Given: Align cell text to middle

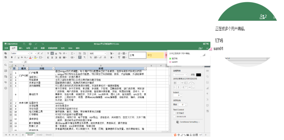Looking at the screenshot, I should pos(52,53).
